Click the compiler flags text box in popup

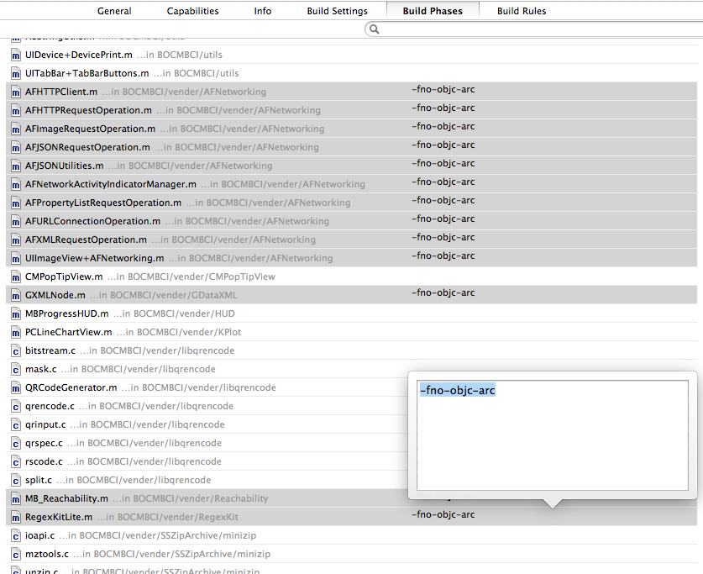553,435
